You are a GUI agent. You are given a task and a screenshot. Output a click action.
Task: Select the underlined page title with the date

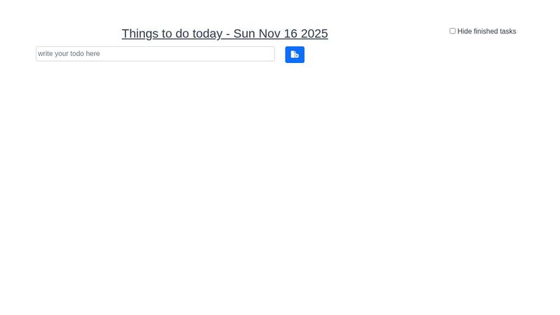225,34
